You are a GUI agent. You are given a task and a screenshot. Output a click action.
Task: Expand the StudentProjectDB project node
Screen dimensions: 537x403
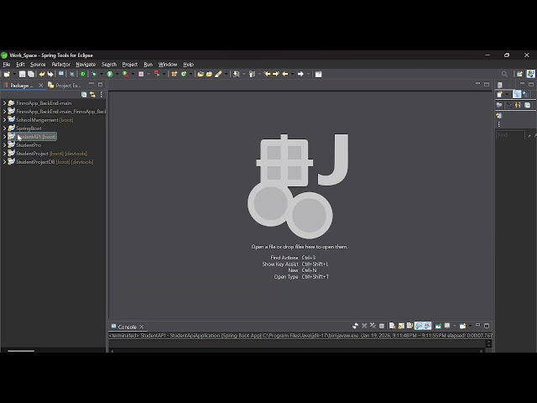pos(4,162)
